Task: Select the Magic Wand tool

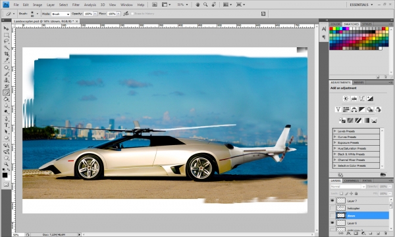Action: coord(6,48)
